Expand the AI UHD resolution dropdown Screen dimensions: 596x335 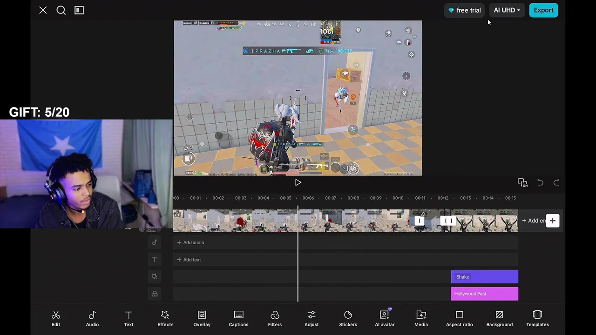[507, 10]
